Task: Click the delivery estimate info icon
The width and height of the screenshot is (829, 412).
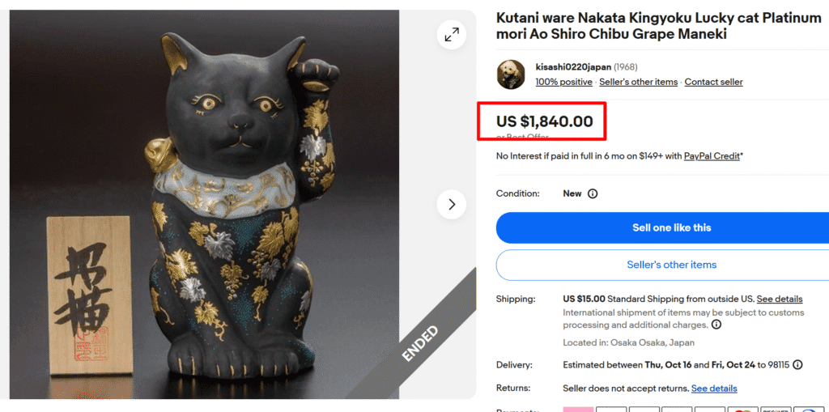Action: 797,365
